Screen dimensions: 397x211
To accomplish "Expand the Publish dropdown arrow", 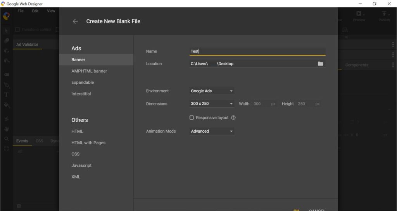I will 390,15.
